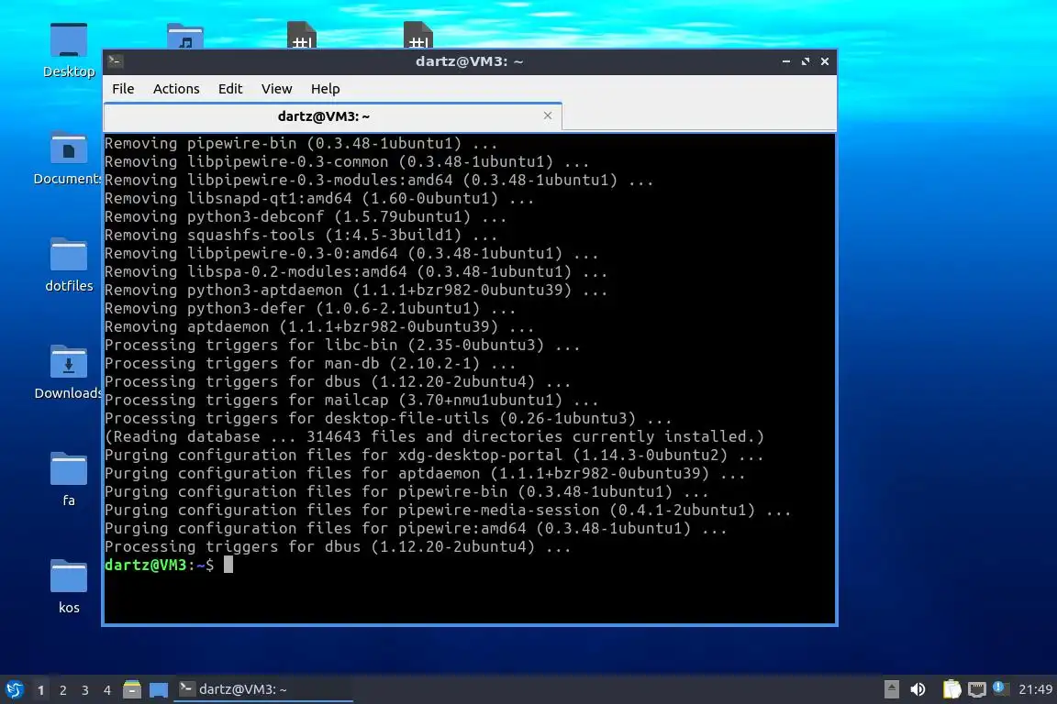Minimize the terminal window

pyautogui.click(x=786, y=61)
